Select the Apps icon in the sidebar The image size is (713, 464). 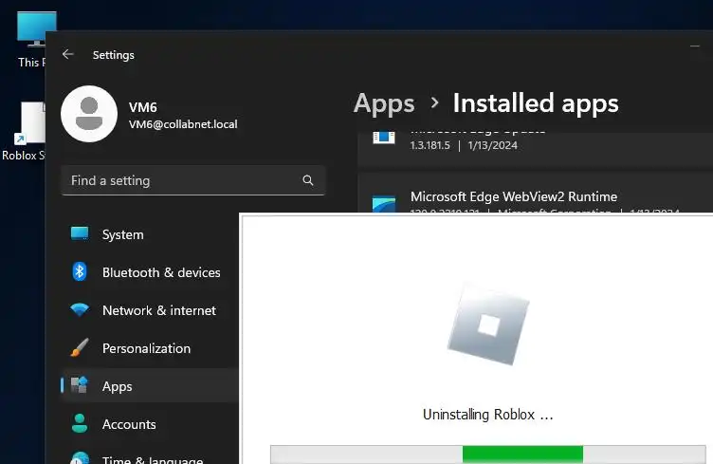tap(80, 385)
